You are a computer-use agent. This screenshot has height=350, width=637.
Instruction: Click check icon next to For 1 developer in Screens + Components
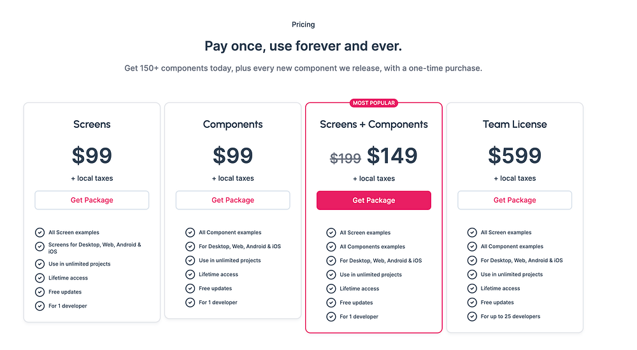[331, 316]
